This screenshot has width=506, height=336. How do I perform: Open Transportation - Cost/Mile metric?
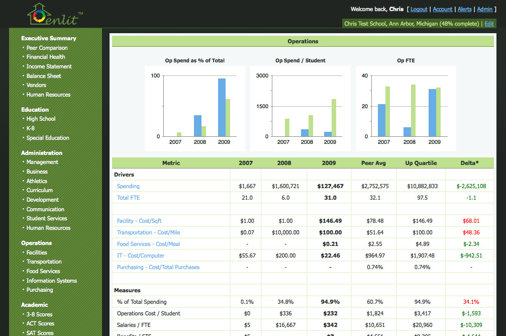tap(148, 232)
